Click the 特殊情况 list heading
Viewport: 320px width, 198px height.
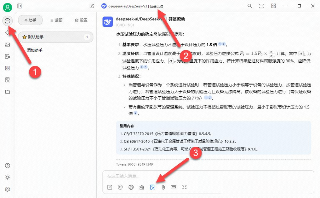tap(132, 76)
